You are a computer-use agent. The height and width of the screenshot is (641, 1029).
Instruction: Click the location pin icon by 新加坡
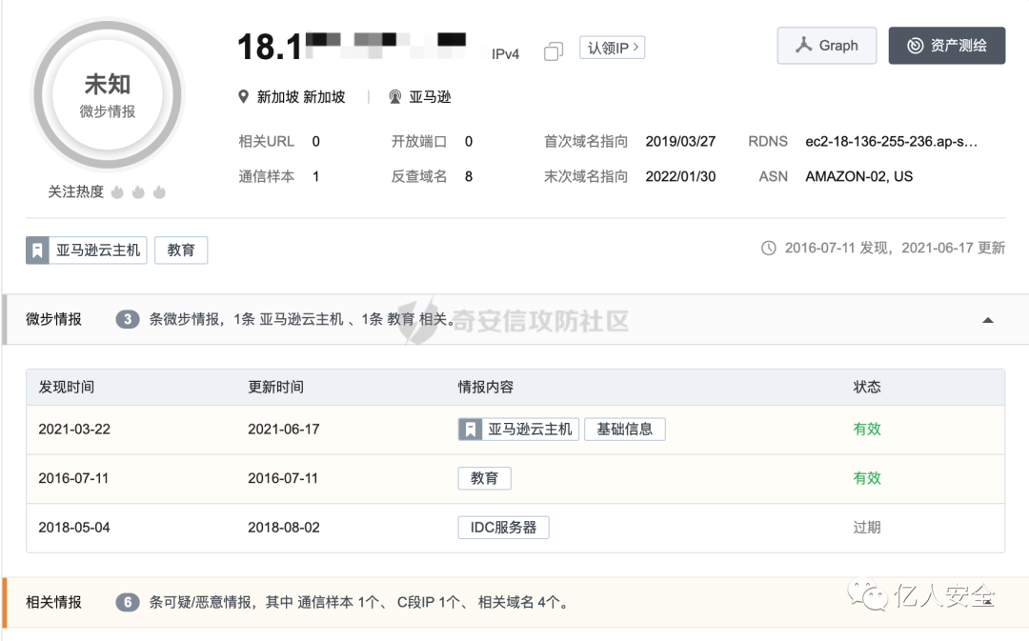coord(244,97)
